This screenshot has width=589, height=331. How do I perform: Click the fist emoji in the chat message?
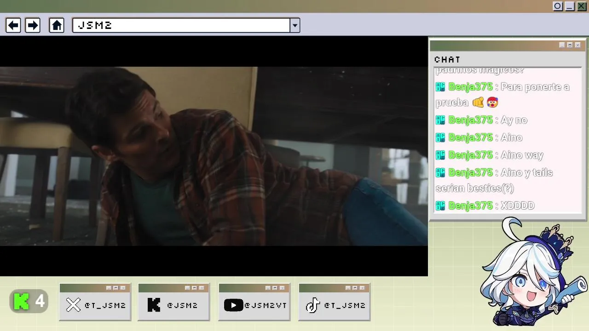pyautogui.click(x=478, y=103)
